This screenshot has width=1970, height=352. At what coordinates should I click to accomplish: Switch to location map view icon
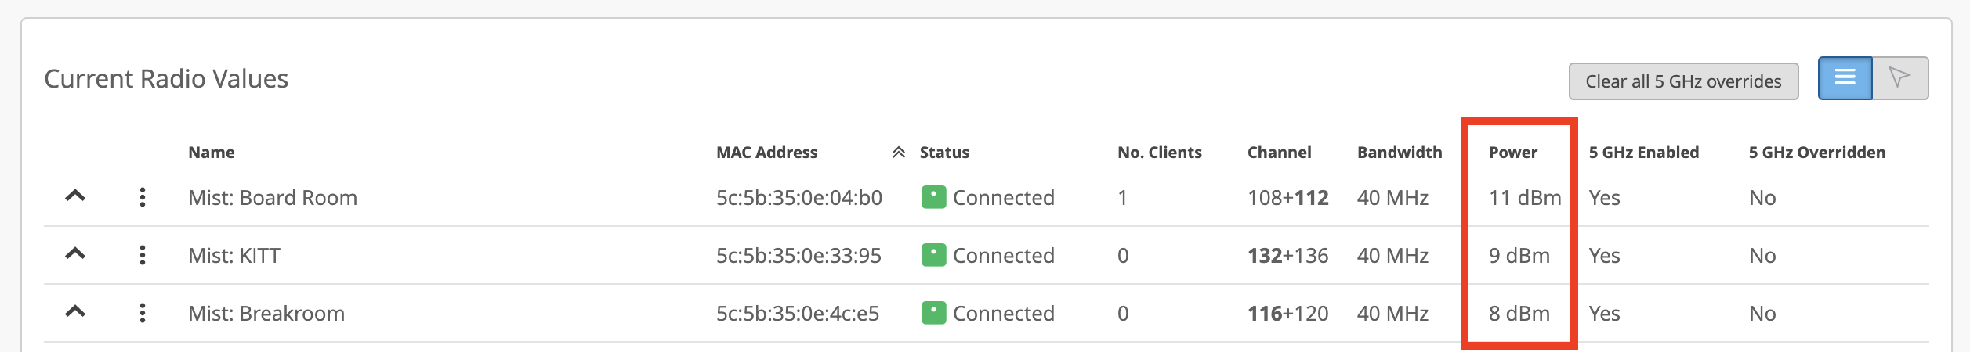(1900, 78)
